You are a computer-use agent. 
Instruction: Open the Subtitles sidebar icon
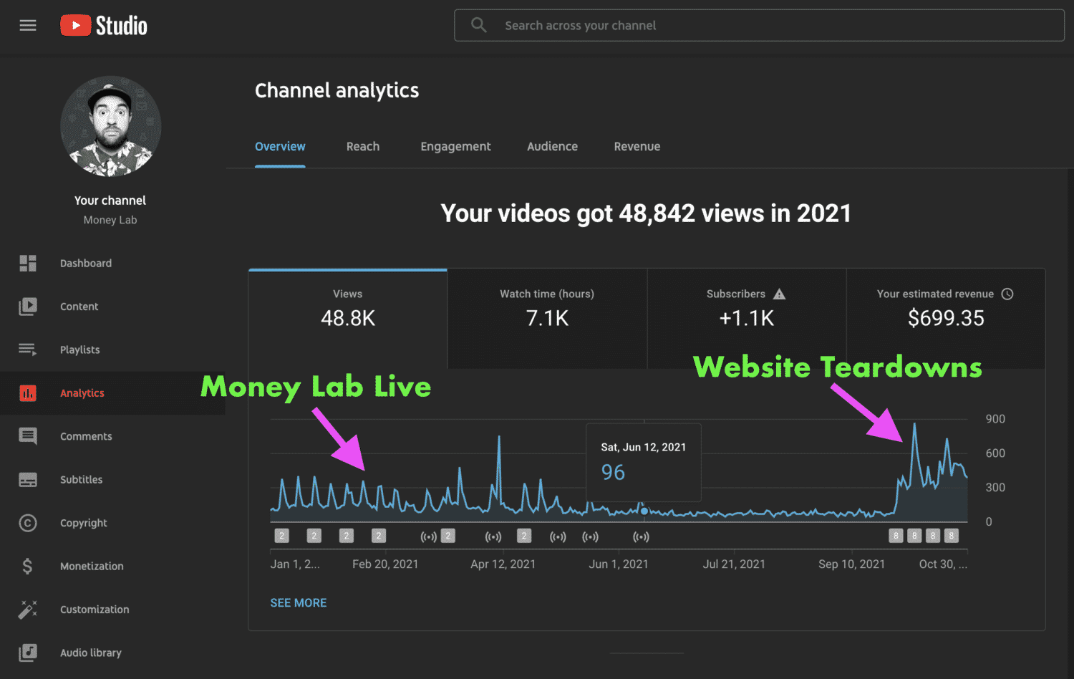pyautogui.click(x=28, y=480)
